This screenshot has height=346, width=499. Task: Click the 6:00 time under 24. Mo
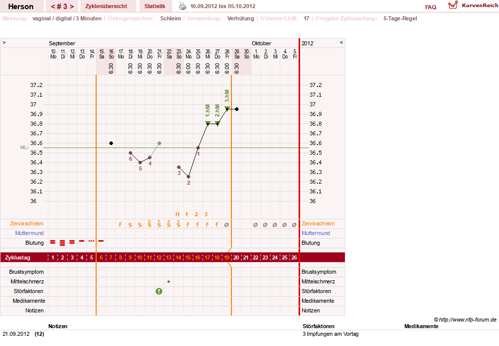pyautogui.click(x=188, y=68)
